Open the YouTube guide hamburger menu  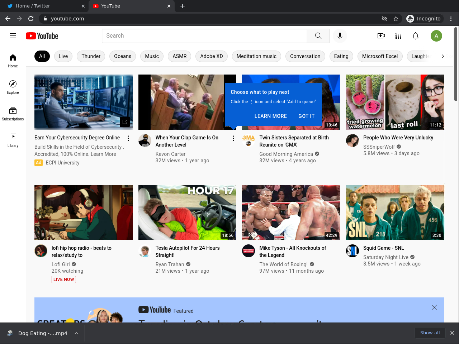[13, 36]
